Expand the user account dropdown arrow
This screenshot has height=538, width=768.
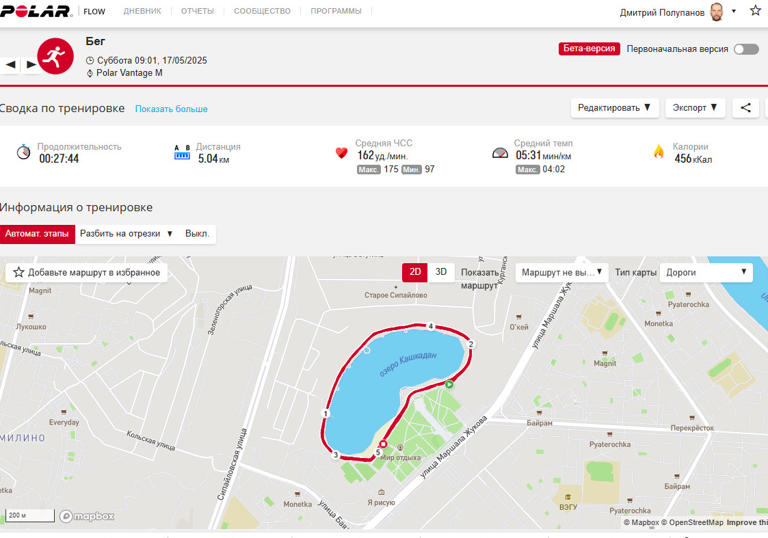734,11
